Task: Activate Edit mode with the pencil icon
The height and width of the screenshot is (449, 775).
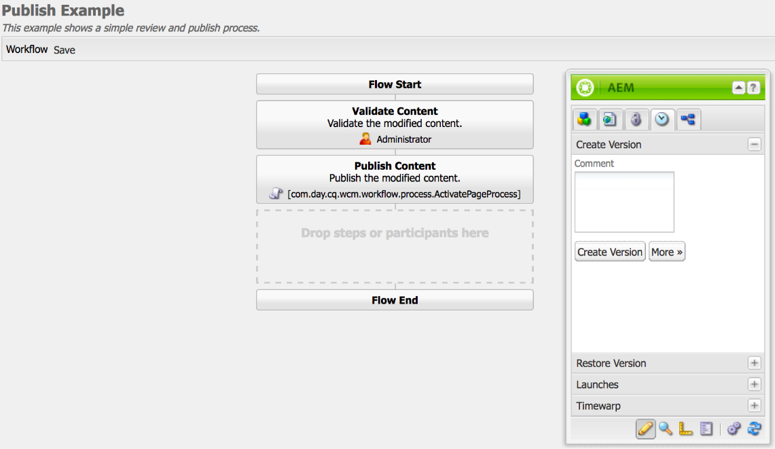Action: (x=645, y=429)
